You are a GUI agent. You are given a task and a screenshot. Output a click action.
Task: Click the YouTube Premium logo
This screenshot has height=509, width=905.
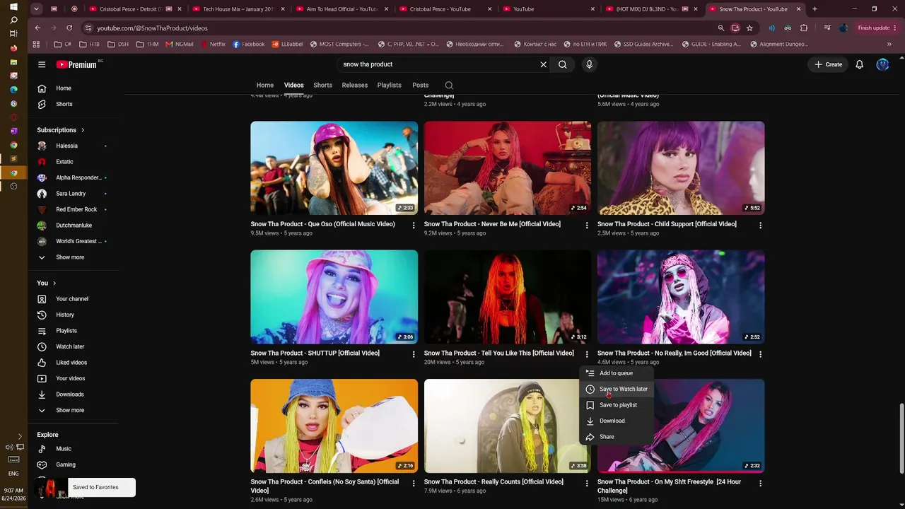click(76, 64)
